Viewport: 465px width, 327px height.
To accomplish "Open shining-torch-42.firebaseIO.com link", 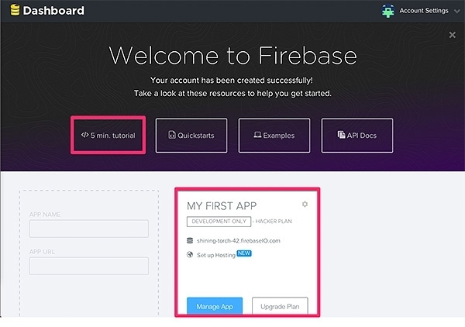I will coord(239,241).
